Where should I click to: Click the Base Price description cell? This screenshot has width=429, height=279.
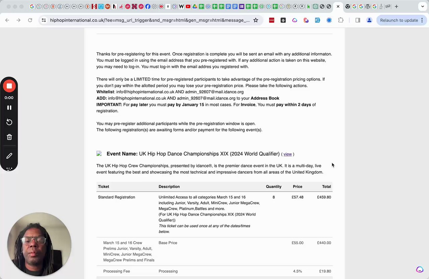tap(168, 243)
